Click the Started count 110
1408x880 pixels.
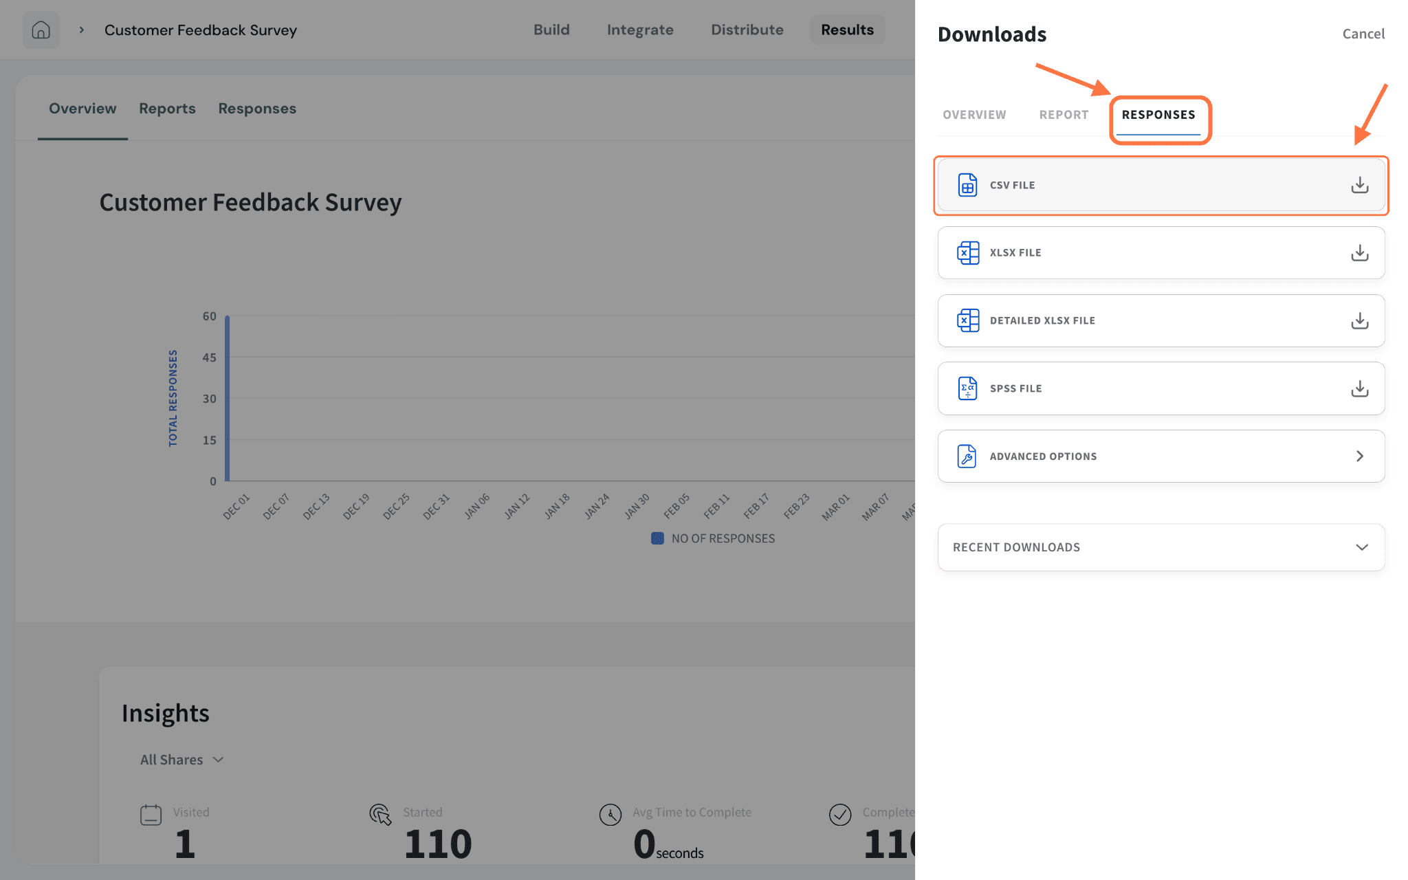pos(438,844)
